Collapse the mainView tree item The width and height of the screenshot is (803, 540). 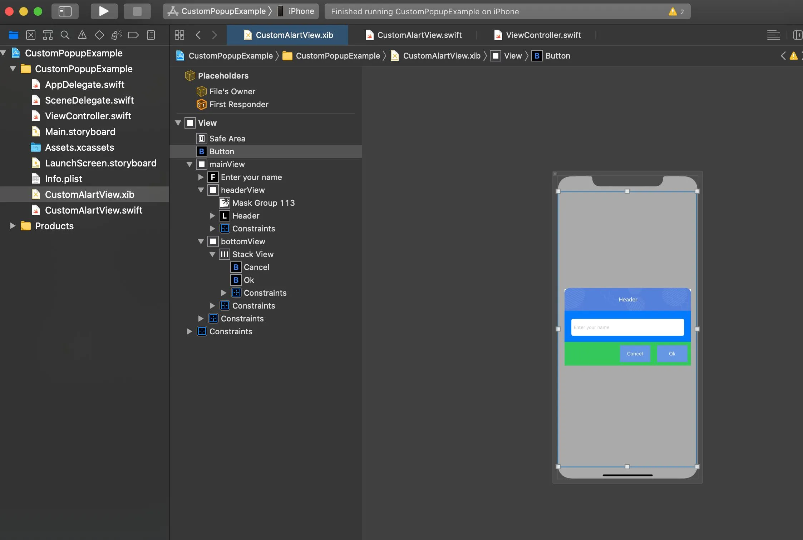tap(189, 164)
